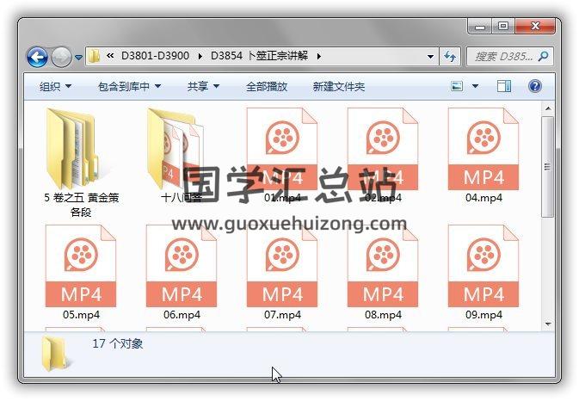Image resolution: width=579 pixels, height=401 pixels.
Task: Open the 十八问答 folder
Action: coord(181,149)
